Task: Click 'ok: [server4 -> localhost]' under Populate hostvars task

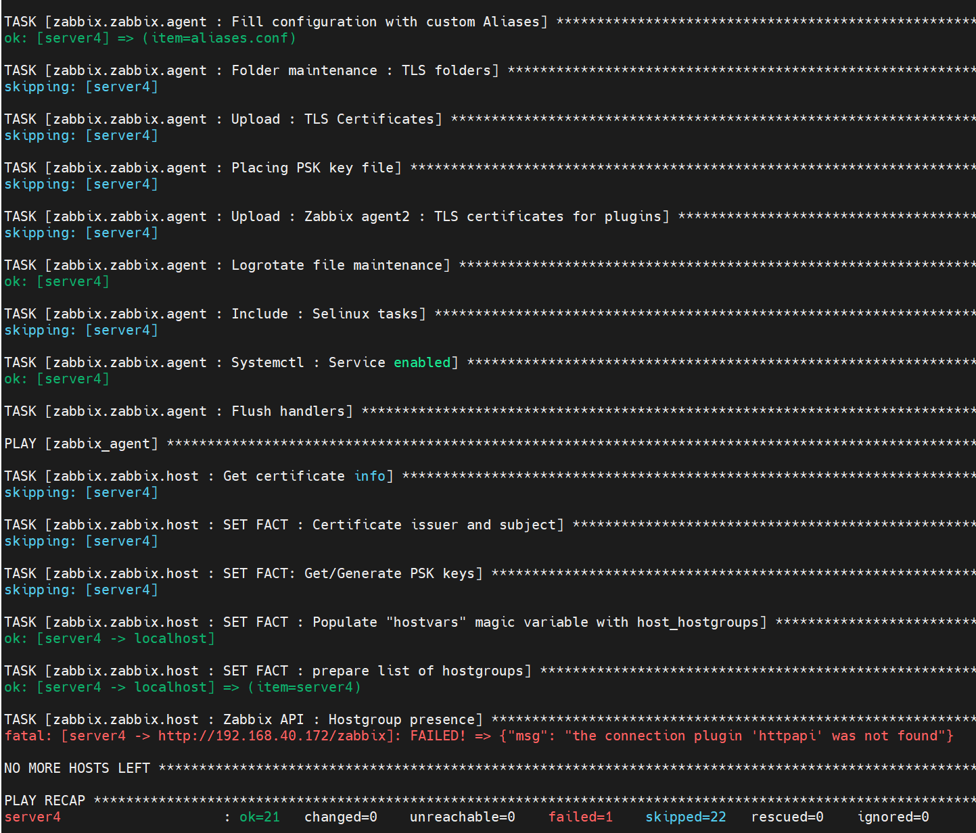Action: 110,638
